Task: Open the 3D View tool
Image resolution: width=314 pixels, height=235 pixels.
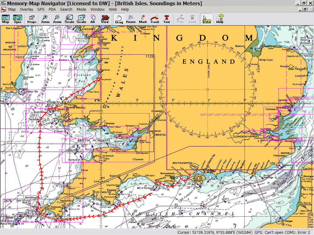Action: pyautogui.click(x=105, y=19)
